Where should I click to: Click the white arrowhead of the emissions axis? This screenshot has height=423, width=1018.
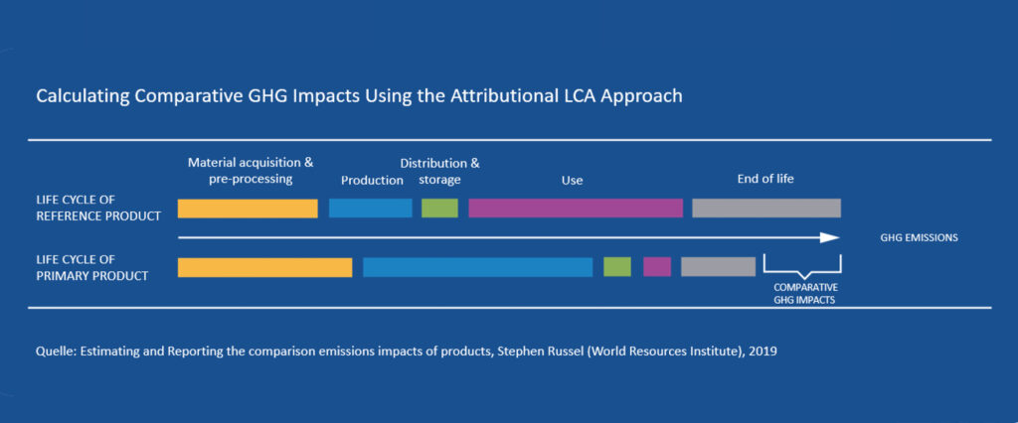pos(830,237)
